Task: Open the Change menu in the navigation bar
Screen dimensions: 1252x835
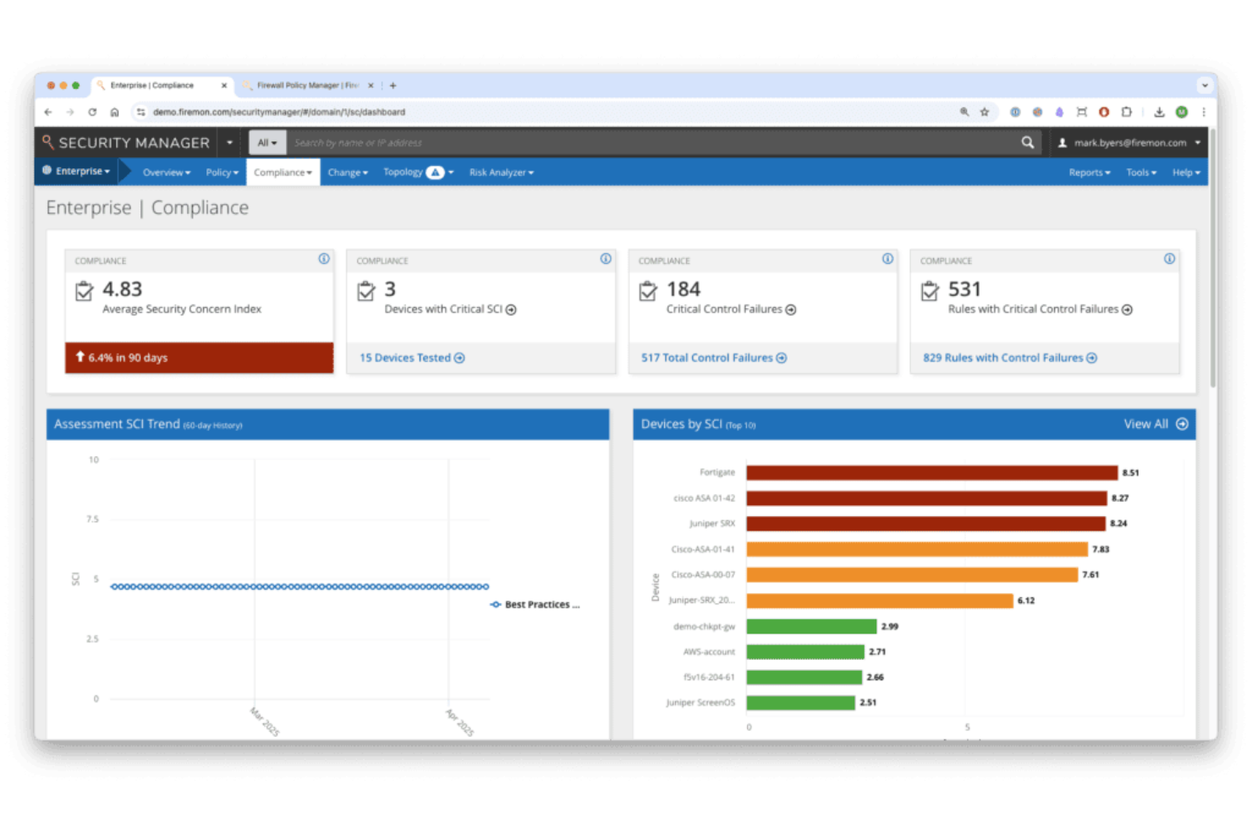Action: [347, 172]
